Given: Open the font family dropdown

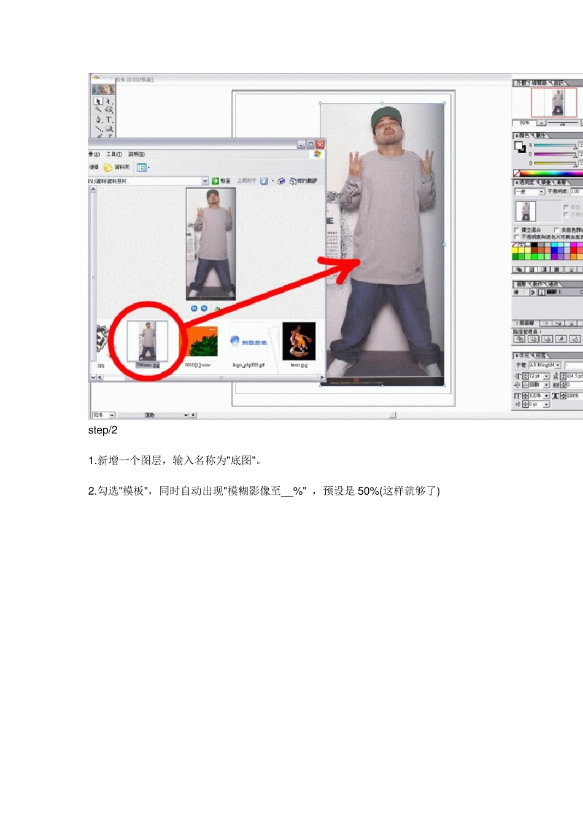Looking at the screenshot, I should pyautogui.click(x=558, y=365).
